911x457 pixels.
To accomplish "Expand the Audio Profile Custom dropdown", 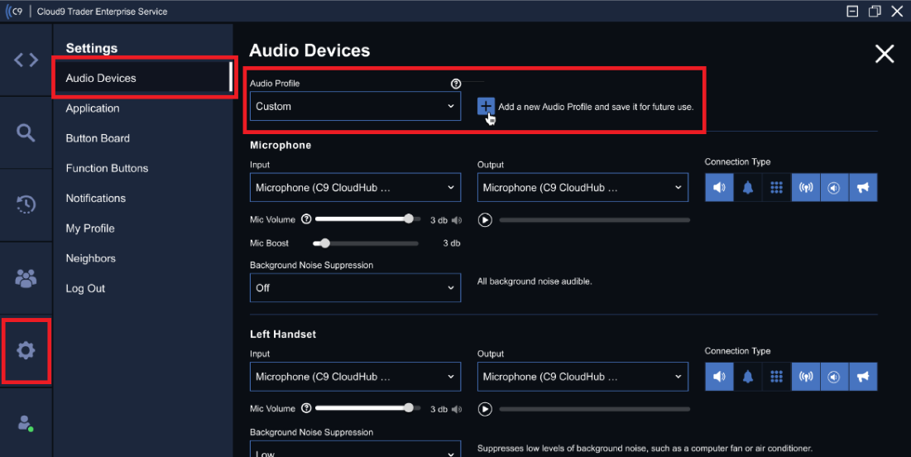I will (x=355, y=106).
